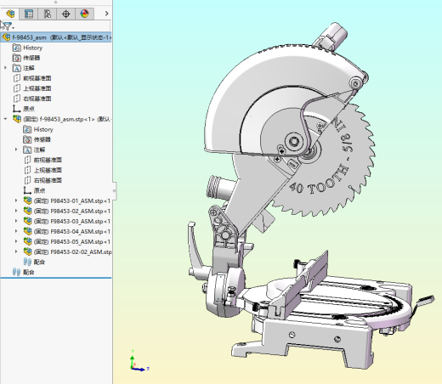Image resolution: width=442 pixels, height=384 pixels.
Task: Open the DimXpertManager crosshair tab
Action: click(x=65, y=14)
